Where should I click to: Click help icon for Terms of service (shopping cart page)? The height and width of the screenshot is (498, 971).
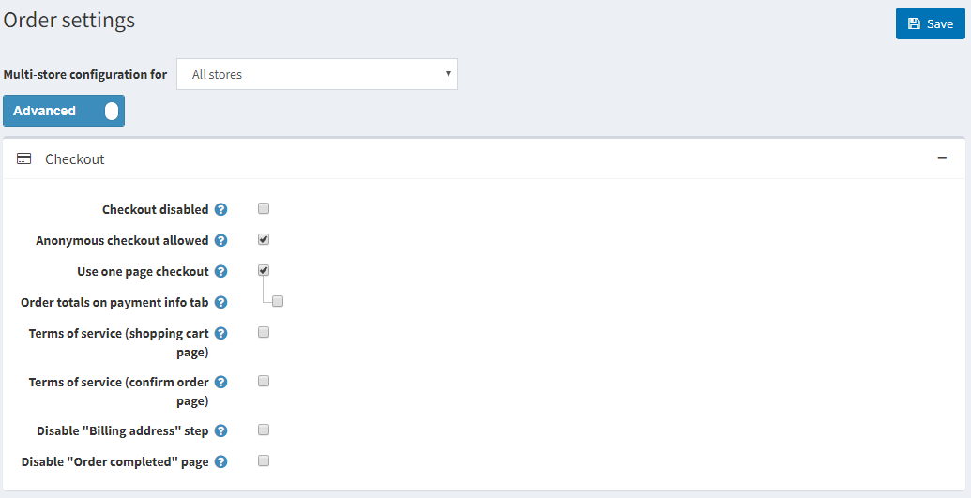(x=221, y=334)
